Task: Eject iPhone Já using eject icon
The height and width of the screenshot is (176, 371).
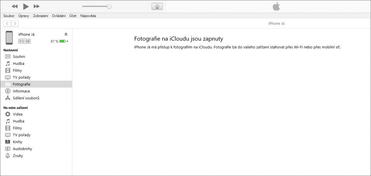Action: coord(66,34)
